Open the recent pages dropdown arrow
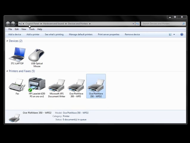The image size is (190, 143). click(17, 24)
